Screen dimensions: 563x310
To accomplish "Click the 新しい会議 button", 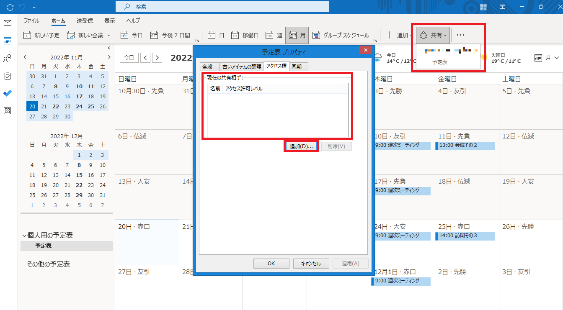I will 85,35.
